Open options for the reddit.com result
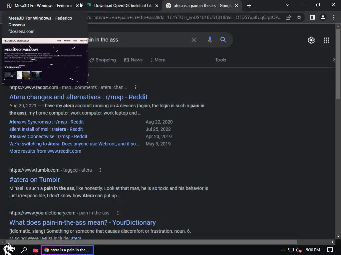This screenshot has height=255, width=341. click(x=136, y=87)
